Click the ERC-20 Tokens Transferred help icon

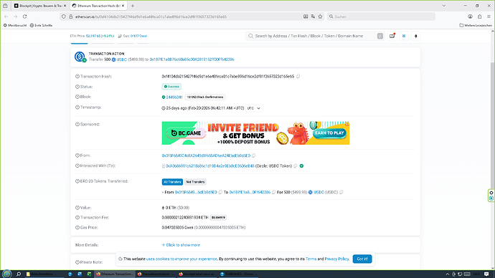coord(77,181)
